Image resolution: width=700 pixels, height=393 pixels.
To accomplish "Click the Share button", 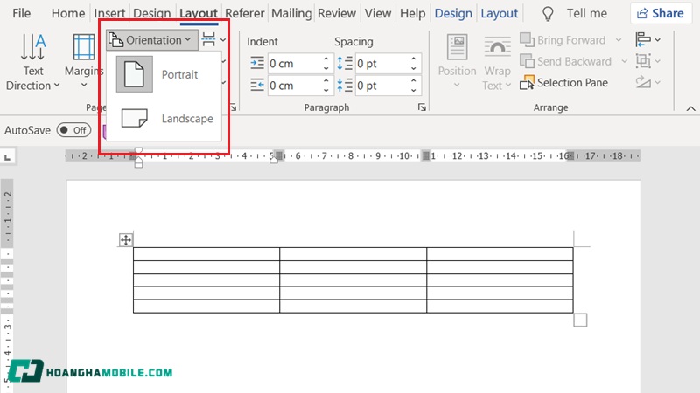I will (660, 13).
